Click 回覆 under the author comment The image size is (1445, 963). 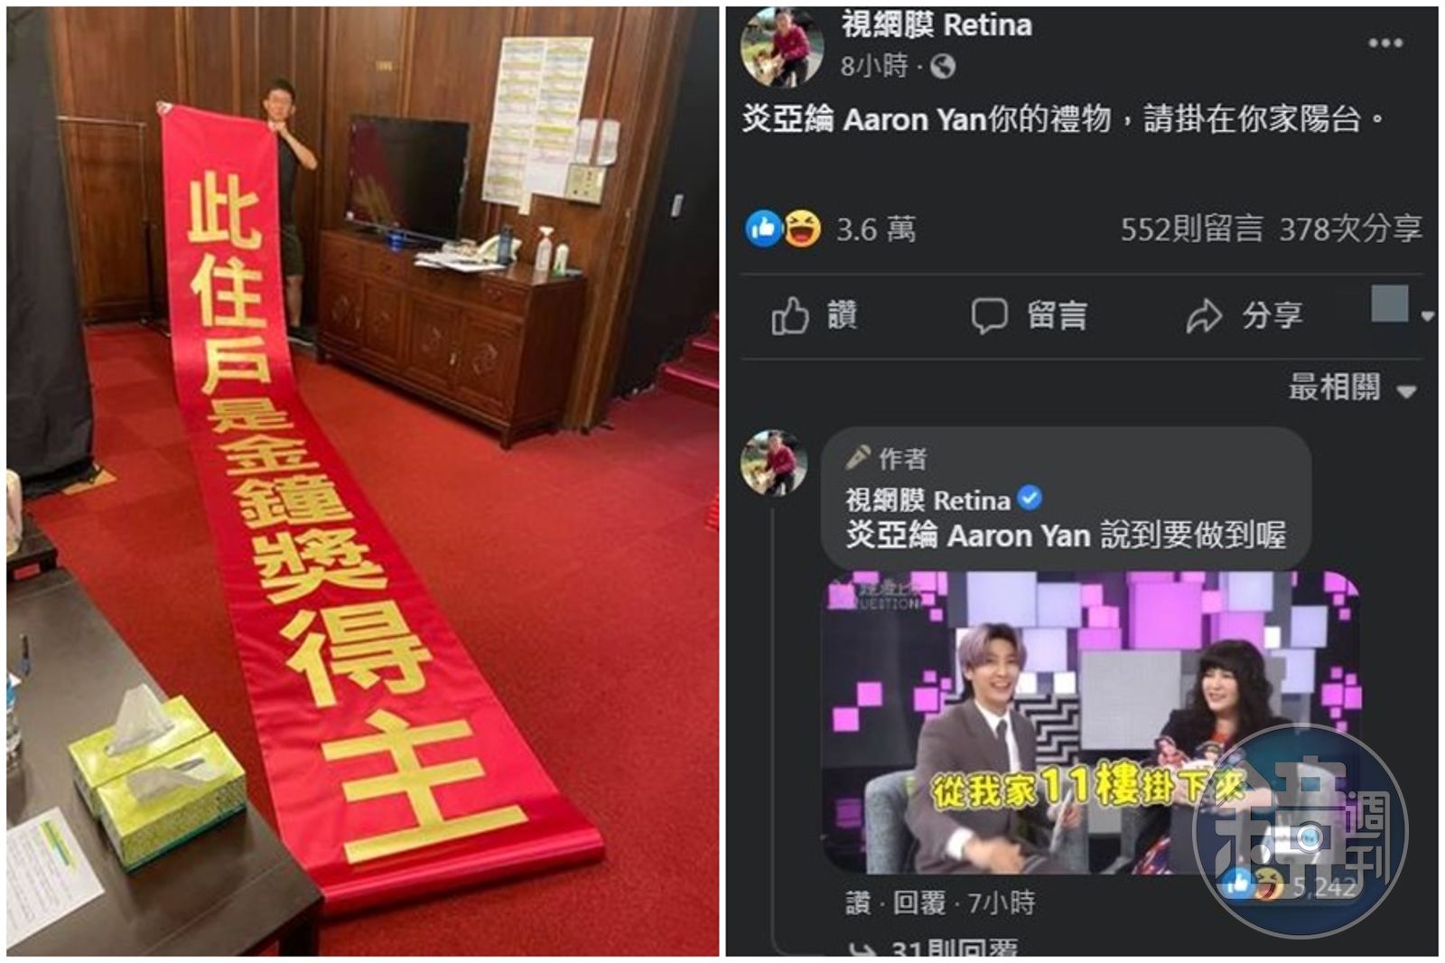click(919, 902)
